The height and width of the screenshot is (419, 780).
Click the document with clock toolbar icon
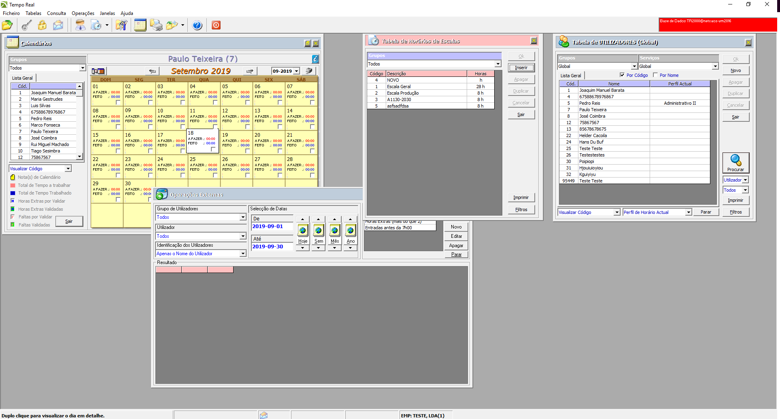click(96, 25)
